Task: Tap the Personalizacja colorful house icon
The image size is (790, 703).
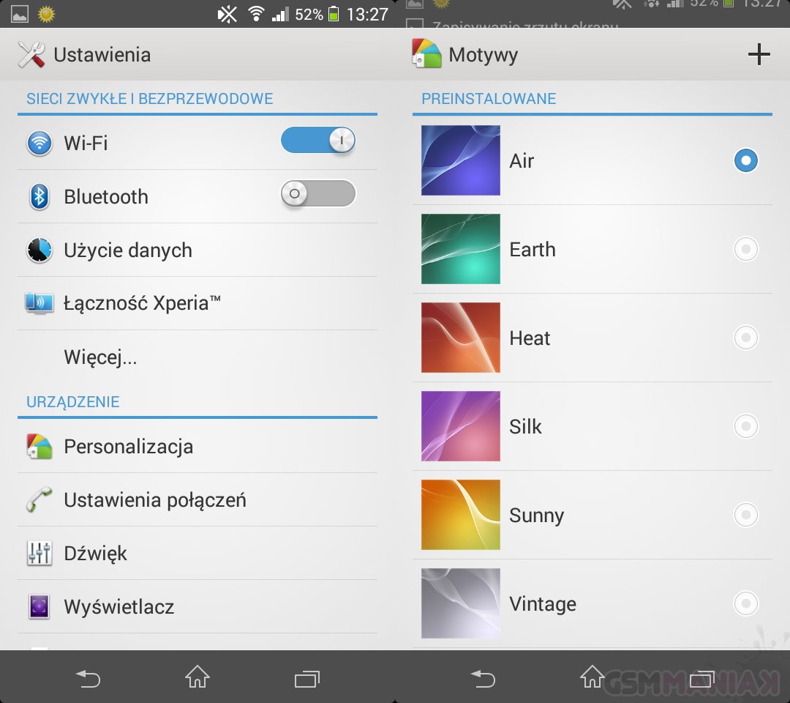Action: pyautogui.click(x=39, y=447)
